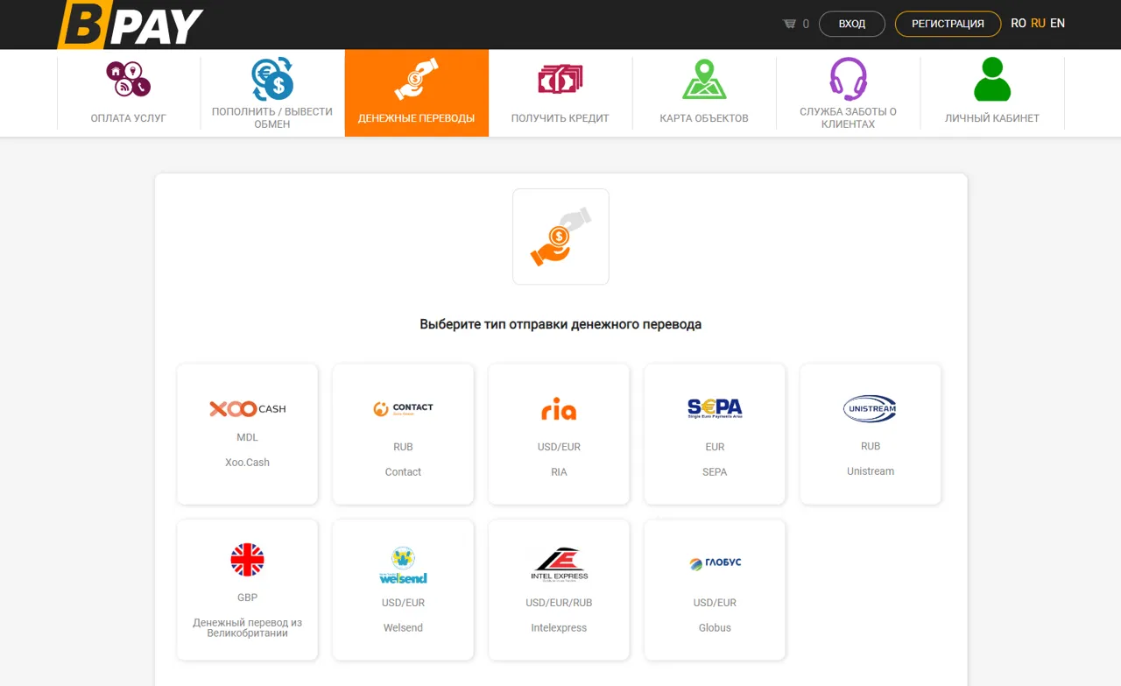Open ДЕНЕЖНЫЕ ПЕРЕВОДЫ menu label
Viewport: 1121px width, 686px height.
coord(417,118)
